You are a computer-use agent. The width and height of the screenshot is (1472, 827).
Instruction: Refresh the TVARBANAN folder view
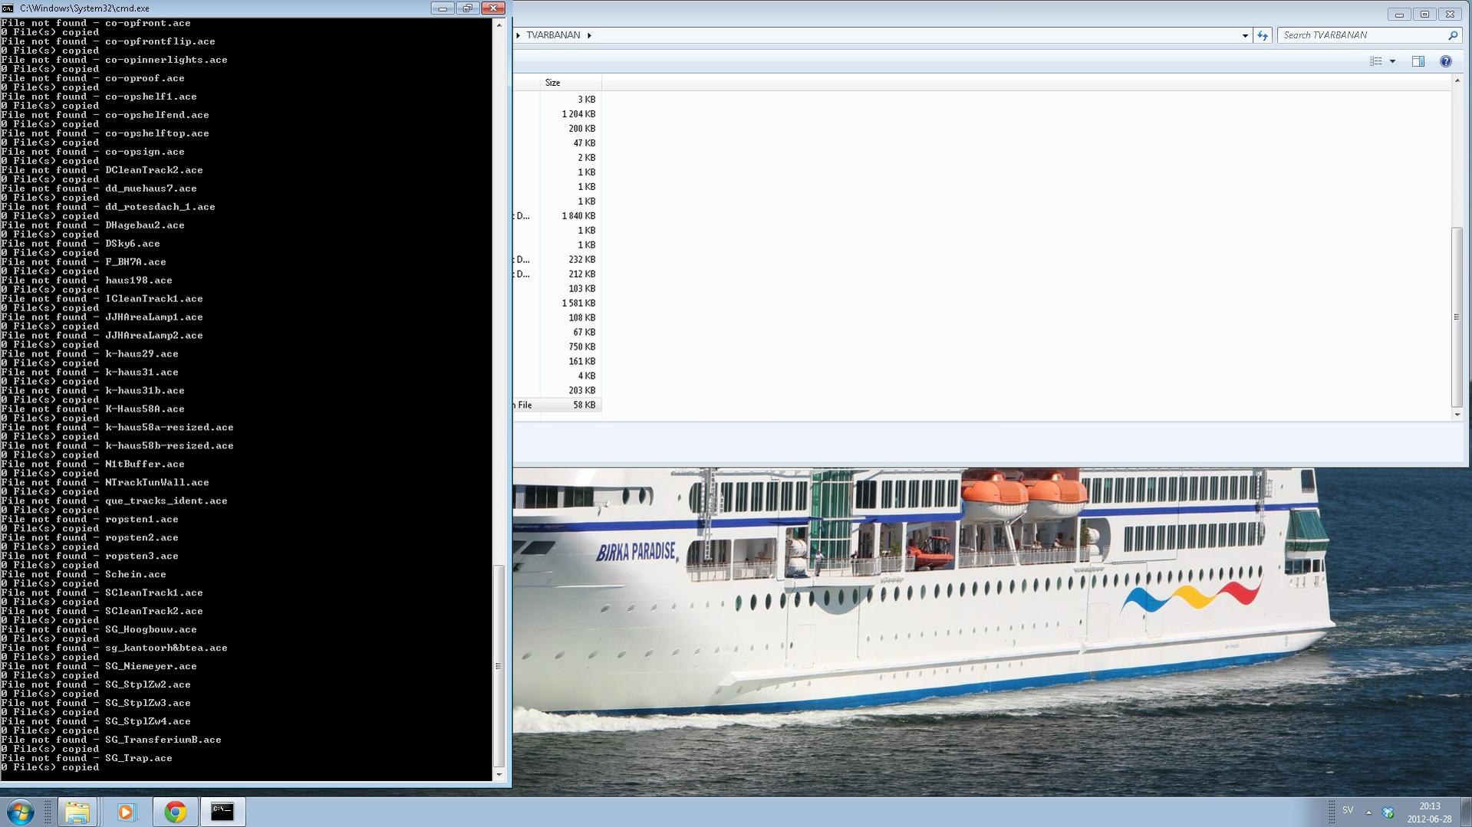coord(1263,35)
